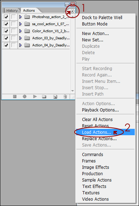Select Button Mode in the flyout menu
This screenshot has height=206, width=139.
pyautogui.click(x=95, y=24)
